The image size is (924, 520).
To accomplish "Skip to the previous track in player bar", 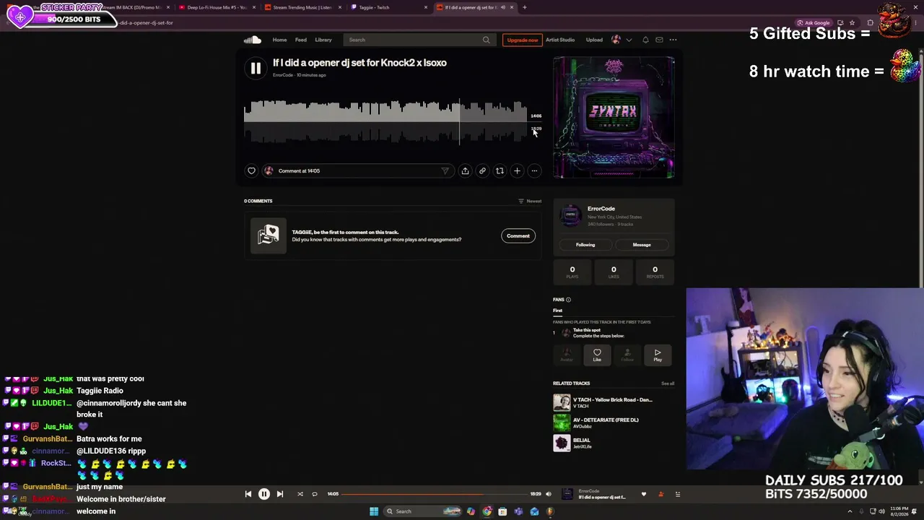I will click(x=248, y=494).
